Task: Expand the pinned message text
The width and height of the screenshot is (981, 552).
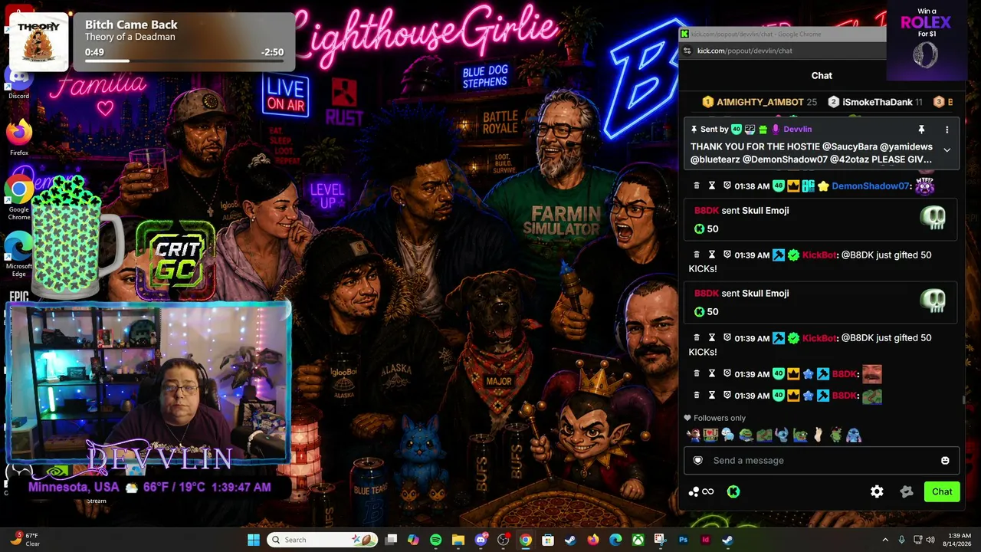Action: (x=947, y=150)
